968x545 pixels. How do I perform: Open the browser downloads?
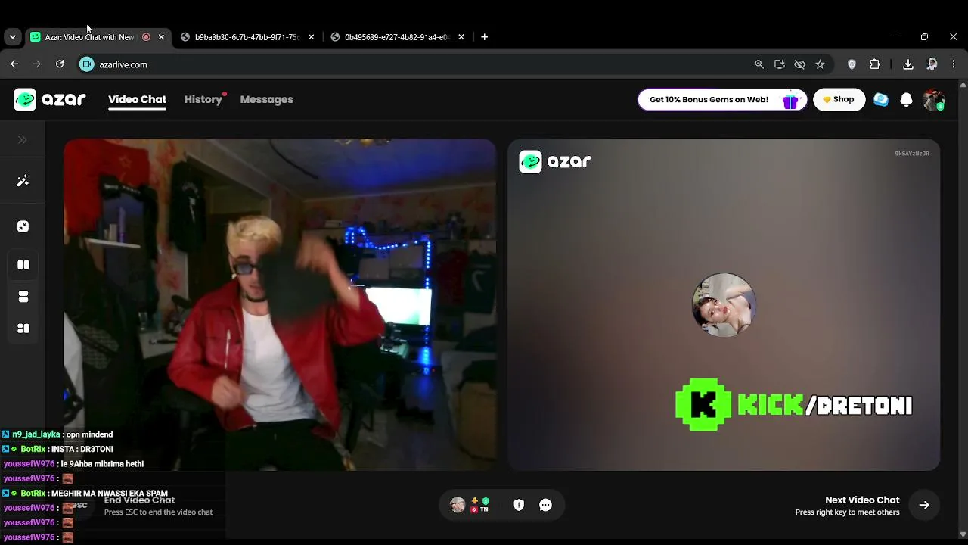point(908,64)
